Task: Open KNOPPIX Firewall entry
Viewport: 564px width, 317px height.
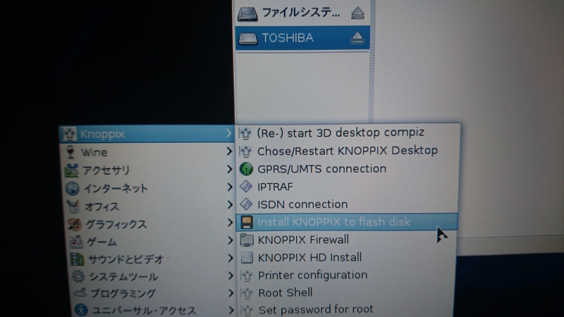Action: tap(347, 240)
